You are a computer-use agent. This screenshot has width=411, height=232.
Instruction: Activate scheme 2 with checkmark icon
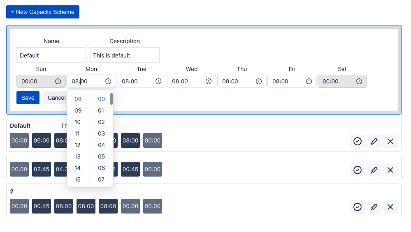(358, 207)
